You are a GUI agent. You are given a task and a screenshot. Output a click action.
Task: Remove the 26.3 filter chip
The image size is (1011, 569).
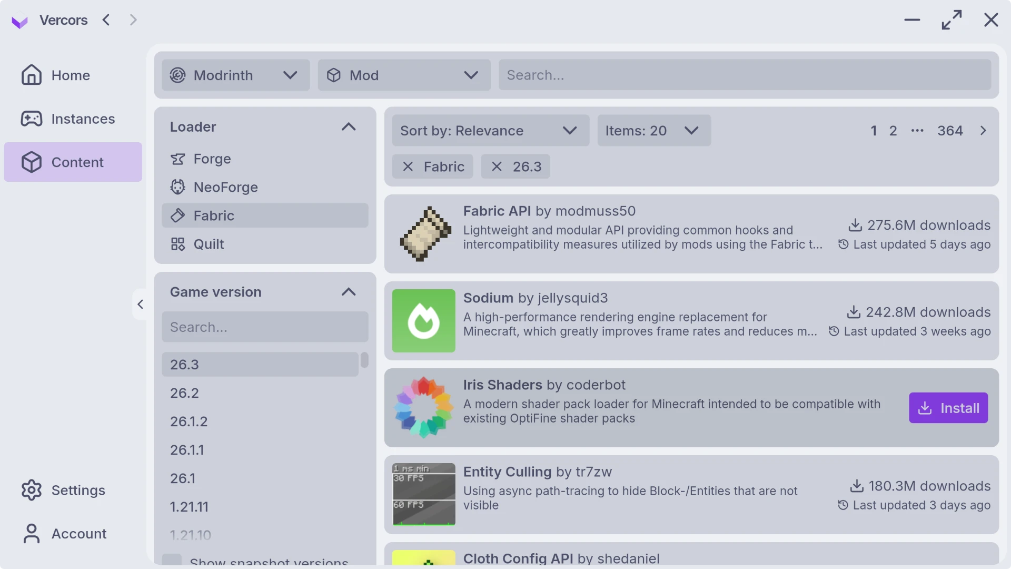click(515, 166)
